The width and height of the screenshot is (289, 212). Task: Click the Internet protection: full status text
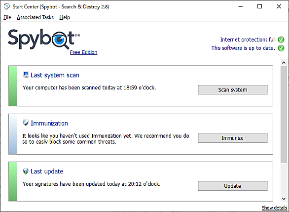[x=248, y=40]
